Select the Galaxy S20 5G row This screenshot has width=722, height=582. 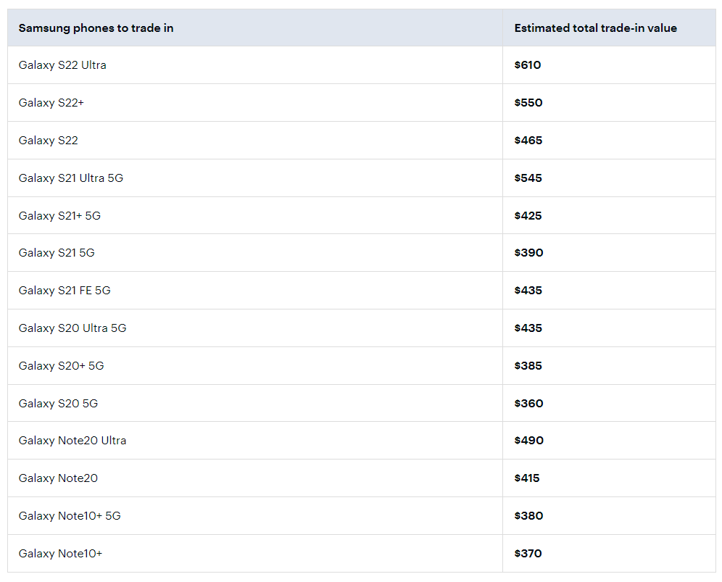362,404
